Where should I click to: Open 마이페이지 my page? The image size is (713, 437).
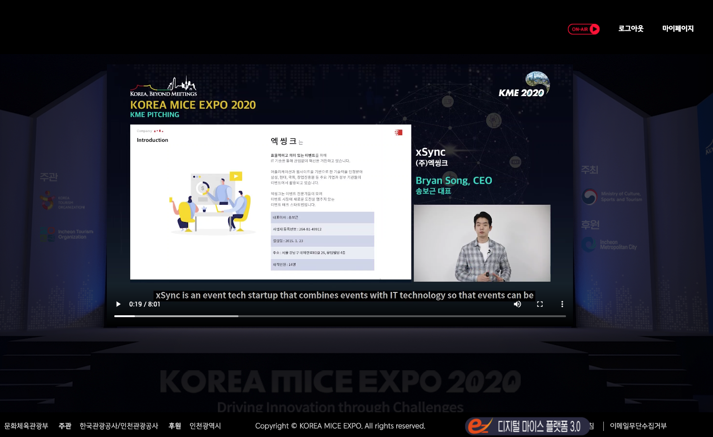tap(678, 28)
